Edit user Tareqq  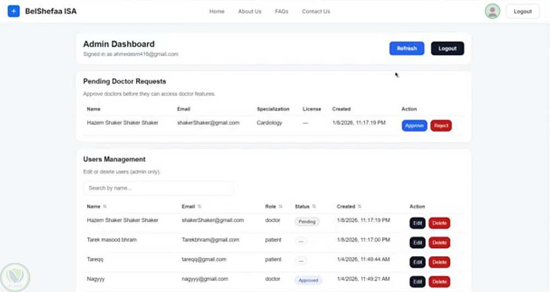417,262
